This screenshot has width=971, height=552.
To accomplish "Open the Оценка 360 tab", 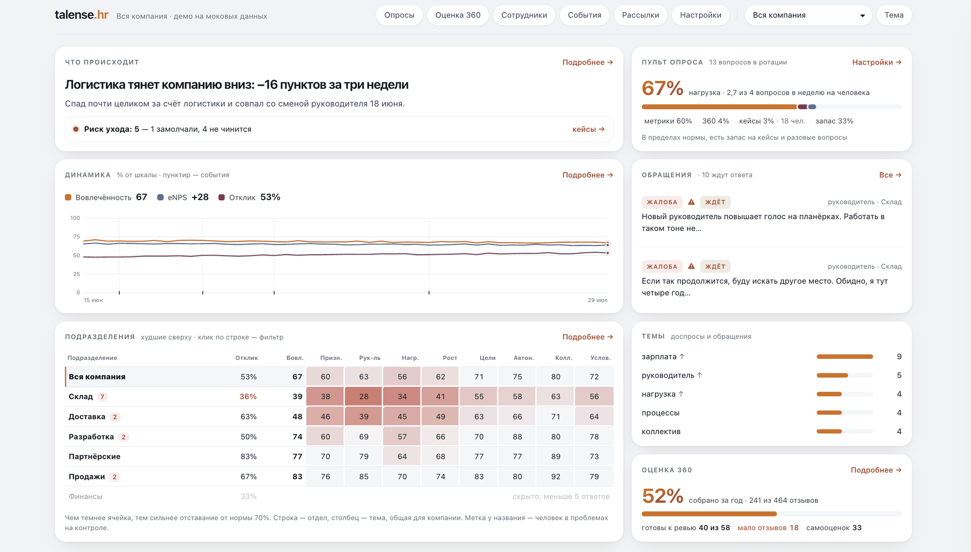I will pos(458,15).
